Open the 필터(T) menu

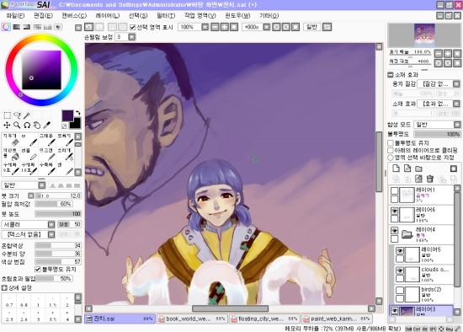tap(166, 16)
